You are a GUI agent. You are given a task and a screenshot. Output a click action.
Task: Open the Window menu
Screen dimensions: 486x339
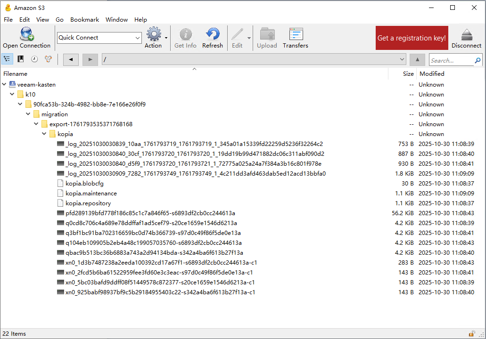(x=116, y=20)
